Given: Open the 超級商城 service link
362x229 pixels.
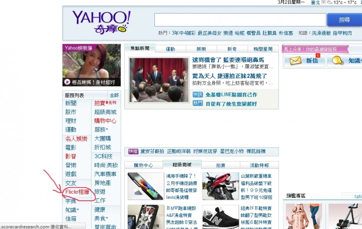Looking at the screenshot, I should click(105, 112).
